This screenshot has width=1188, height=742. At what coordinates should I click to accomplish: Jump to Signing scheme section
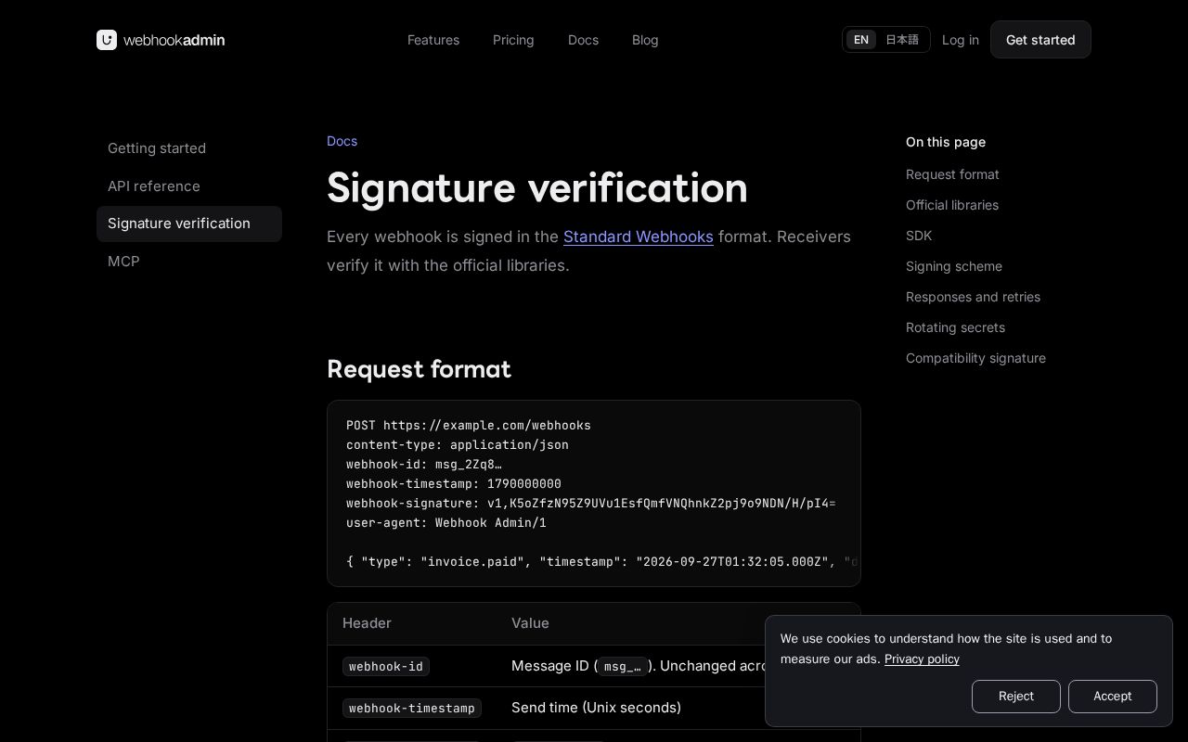point(954,266)
